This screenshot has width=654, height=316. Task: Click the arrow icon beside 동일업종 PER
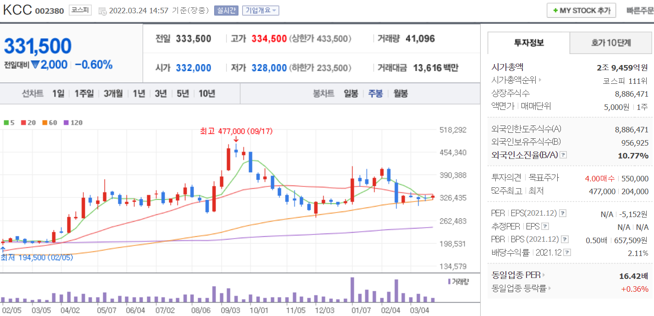[544, 275]
